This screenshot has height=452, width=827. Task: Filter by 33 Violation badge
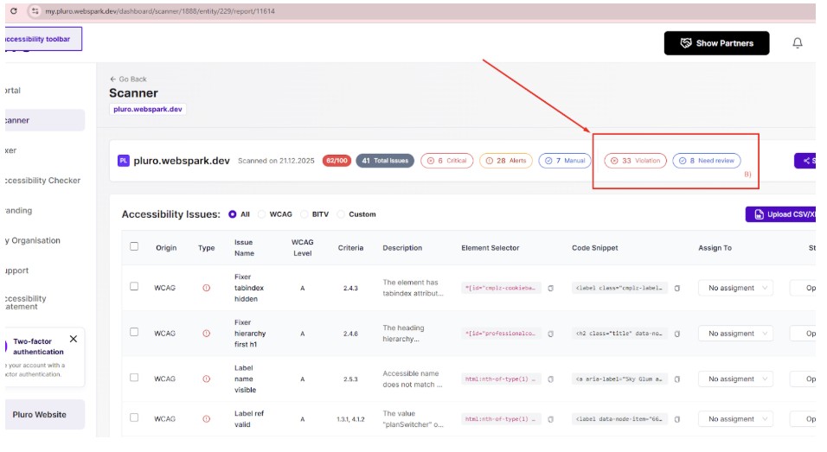click(x=635, y=161)
